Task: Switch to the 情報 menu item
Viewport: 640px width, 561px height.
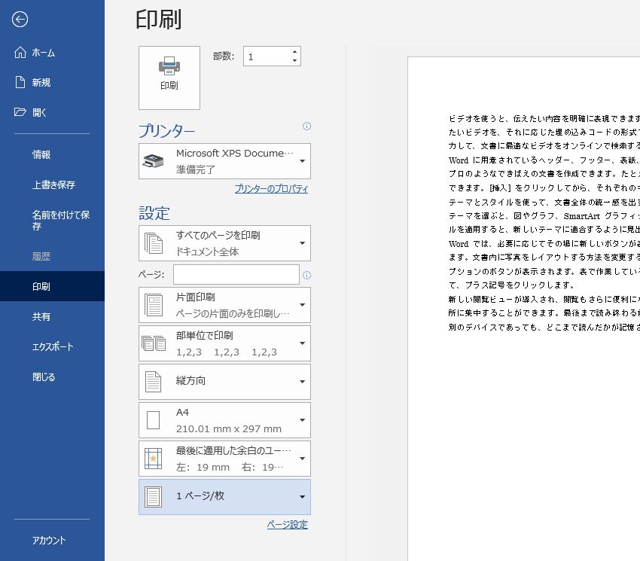Action: click(40, 154)
